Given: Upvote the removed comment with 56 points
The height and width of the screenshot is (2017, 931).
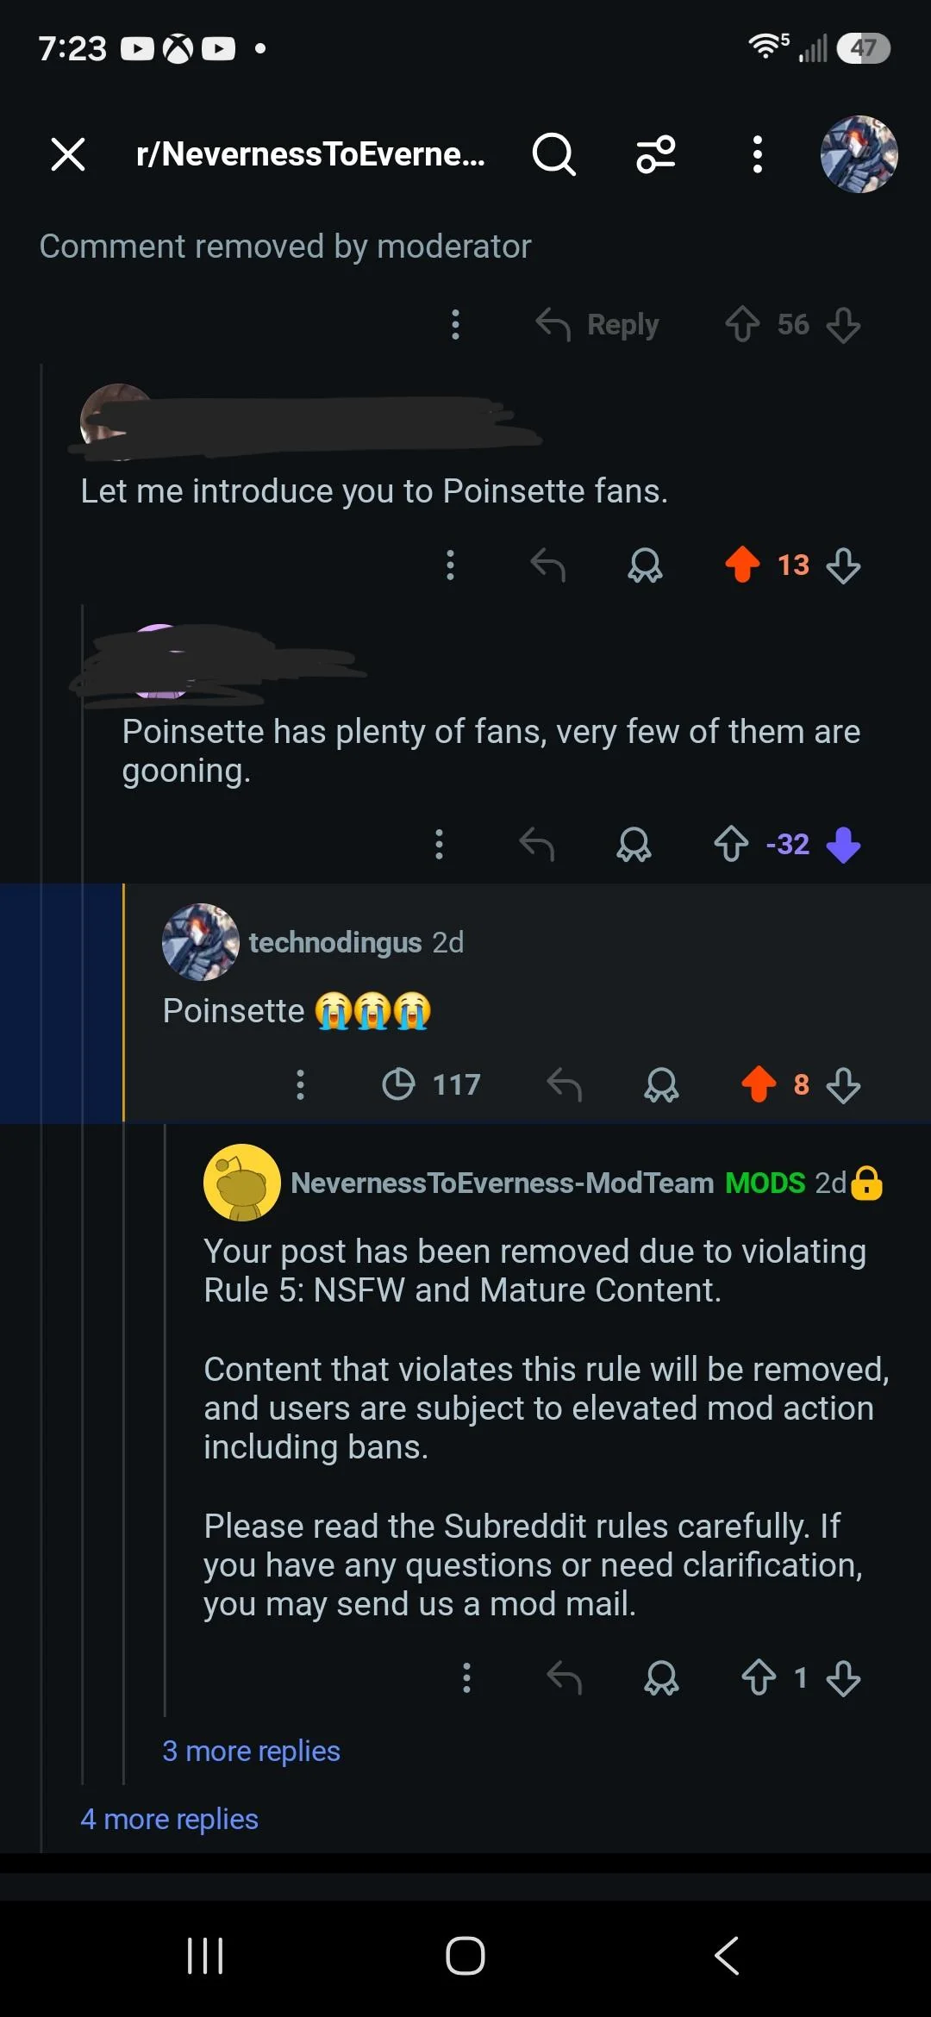Looking at the screenshot, I should pos(742,325).
